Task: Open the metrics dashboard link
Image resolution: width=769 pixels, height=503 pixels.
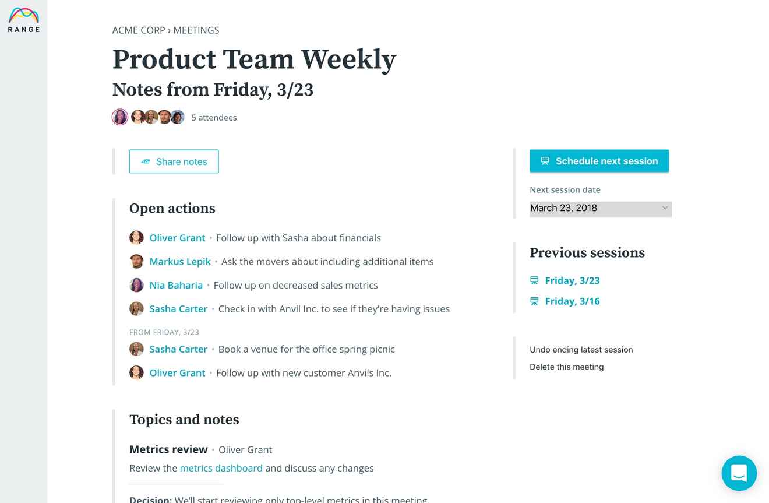Action: (221, 468)
